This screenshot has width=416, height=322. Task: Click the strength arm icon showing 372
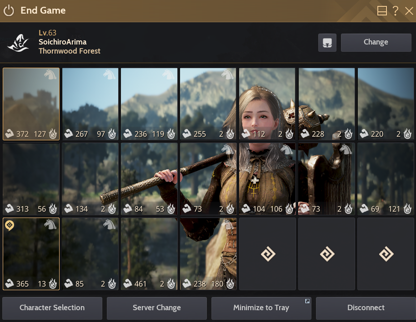tap(10, 134)
